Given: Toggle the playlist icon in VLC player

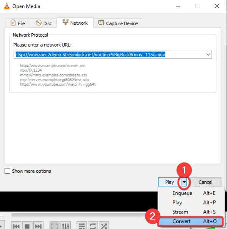Looking at the screenshot, I should pos(82,226).
